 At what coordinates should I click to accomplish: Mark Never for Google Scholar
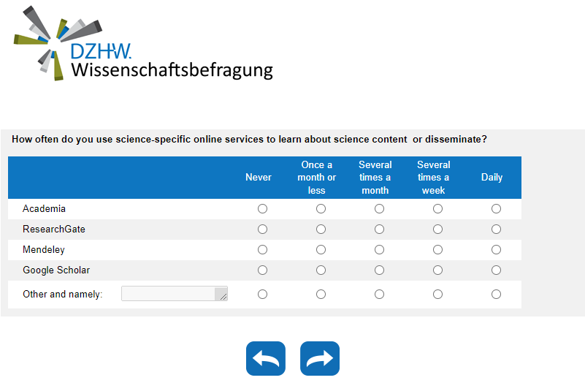(263, 270)
